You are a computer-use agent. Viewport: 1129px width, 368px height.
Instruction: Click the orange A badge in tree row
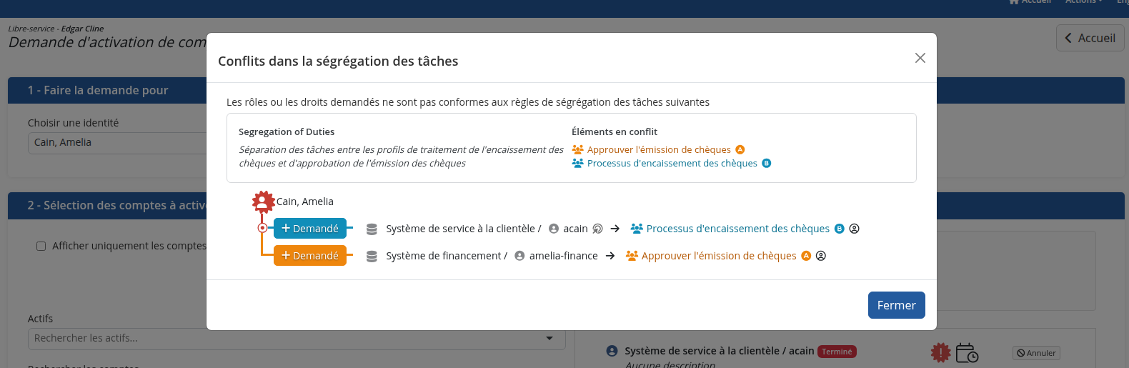[806, 256]
